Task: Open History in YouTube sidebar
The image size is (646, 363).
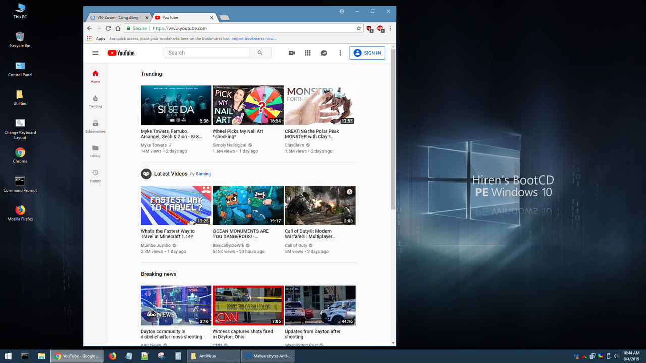Action: (95, 176)
